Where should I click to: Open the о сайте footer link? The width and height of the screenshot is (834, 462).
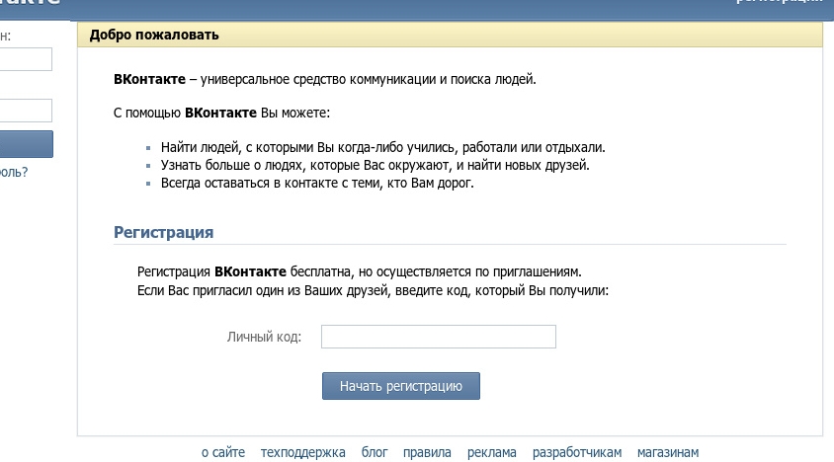tap(223, 452)
